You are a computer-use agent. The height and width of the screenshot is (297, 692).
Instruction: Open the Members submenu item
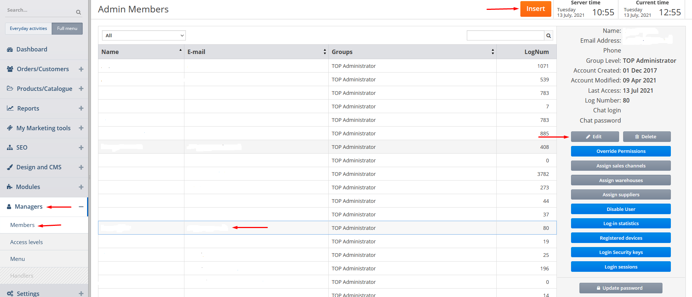point(23,225)
